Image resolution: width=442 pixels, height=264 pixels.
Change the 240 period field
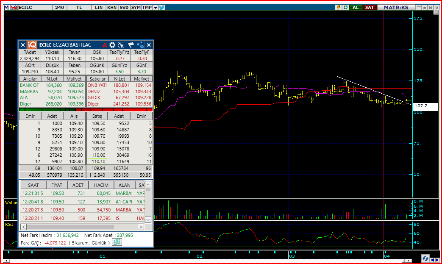(59, 7)
